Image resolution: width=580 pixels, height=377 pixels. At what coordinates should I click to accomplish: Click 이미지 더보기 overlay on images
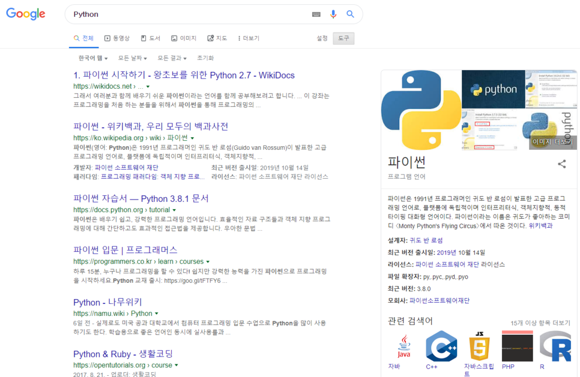tap(552, 142)
